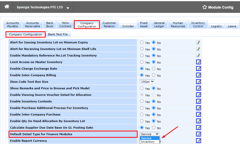Edit Item Code Text Box Size icon
The image size is (240, 144).
[x=198, y=82]
